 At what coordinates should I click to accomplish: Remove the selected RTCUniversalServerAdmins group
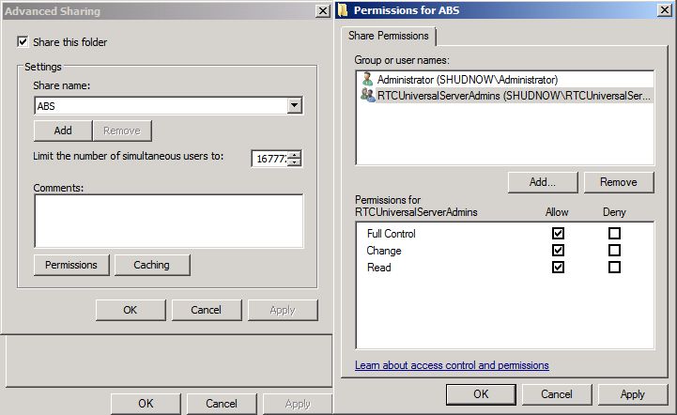click(618, 182)
